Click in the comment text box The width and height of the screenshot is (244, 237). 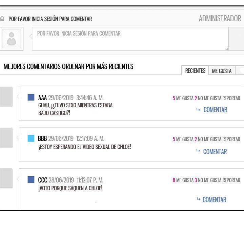pos(130,39)
